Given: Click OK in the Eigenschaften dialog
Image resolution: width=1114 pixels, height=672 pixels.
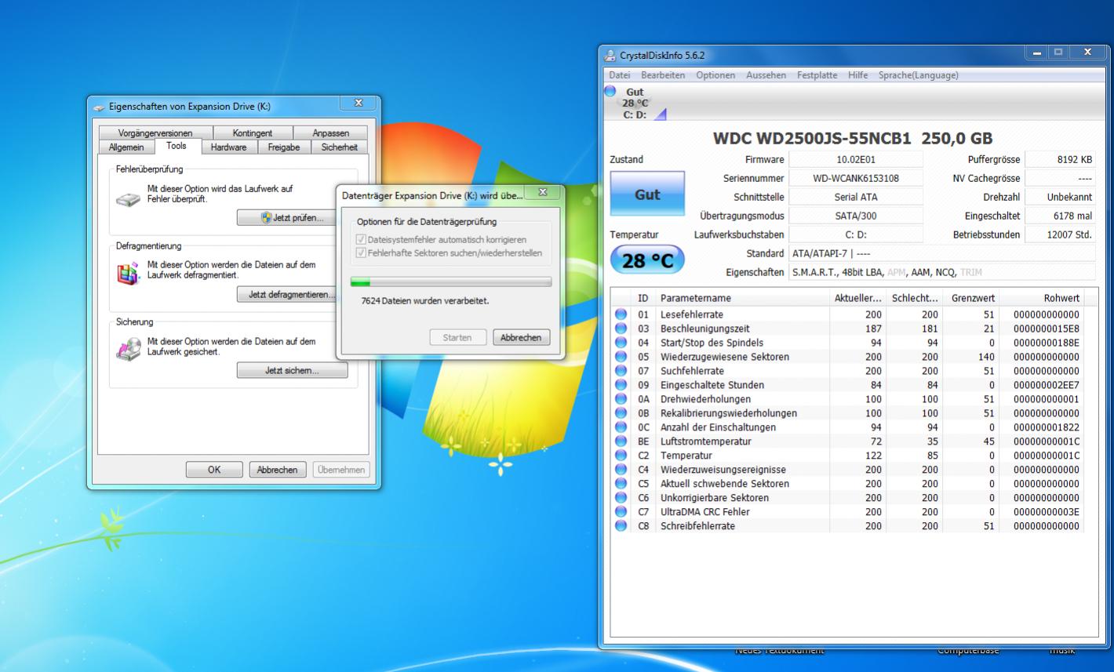Looking at the screenshot, I should click(214, 470).
